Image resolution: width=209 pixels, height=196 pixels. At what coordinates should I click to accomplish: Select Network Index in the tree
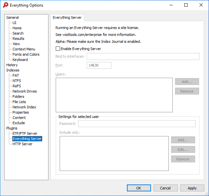pos(24,107)
